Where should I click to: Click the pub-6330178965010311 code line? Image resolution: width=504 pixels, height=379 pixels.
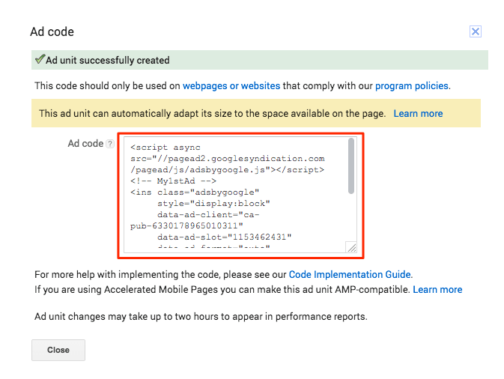click(186, 225)
